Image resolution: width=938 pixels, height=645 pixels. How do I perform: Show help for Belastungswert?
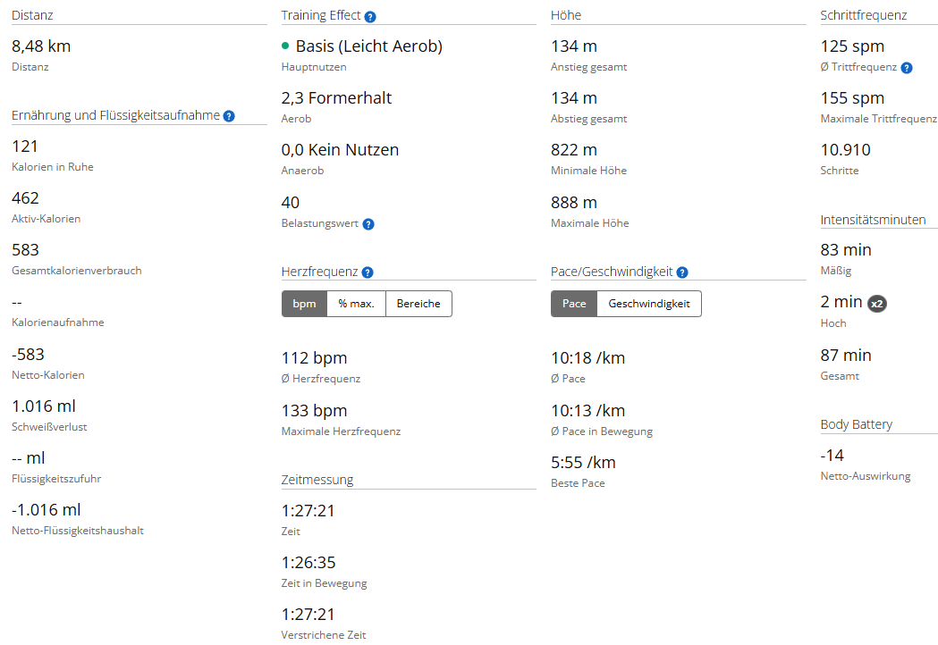click(368, 224)
